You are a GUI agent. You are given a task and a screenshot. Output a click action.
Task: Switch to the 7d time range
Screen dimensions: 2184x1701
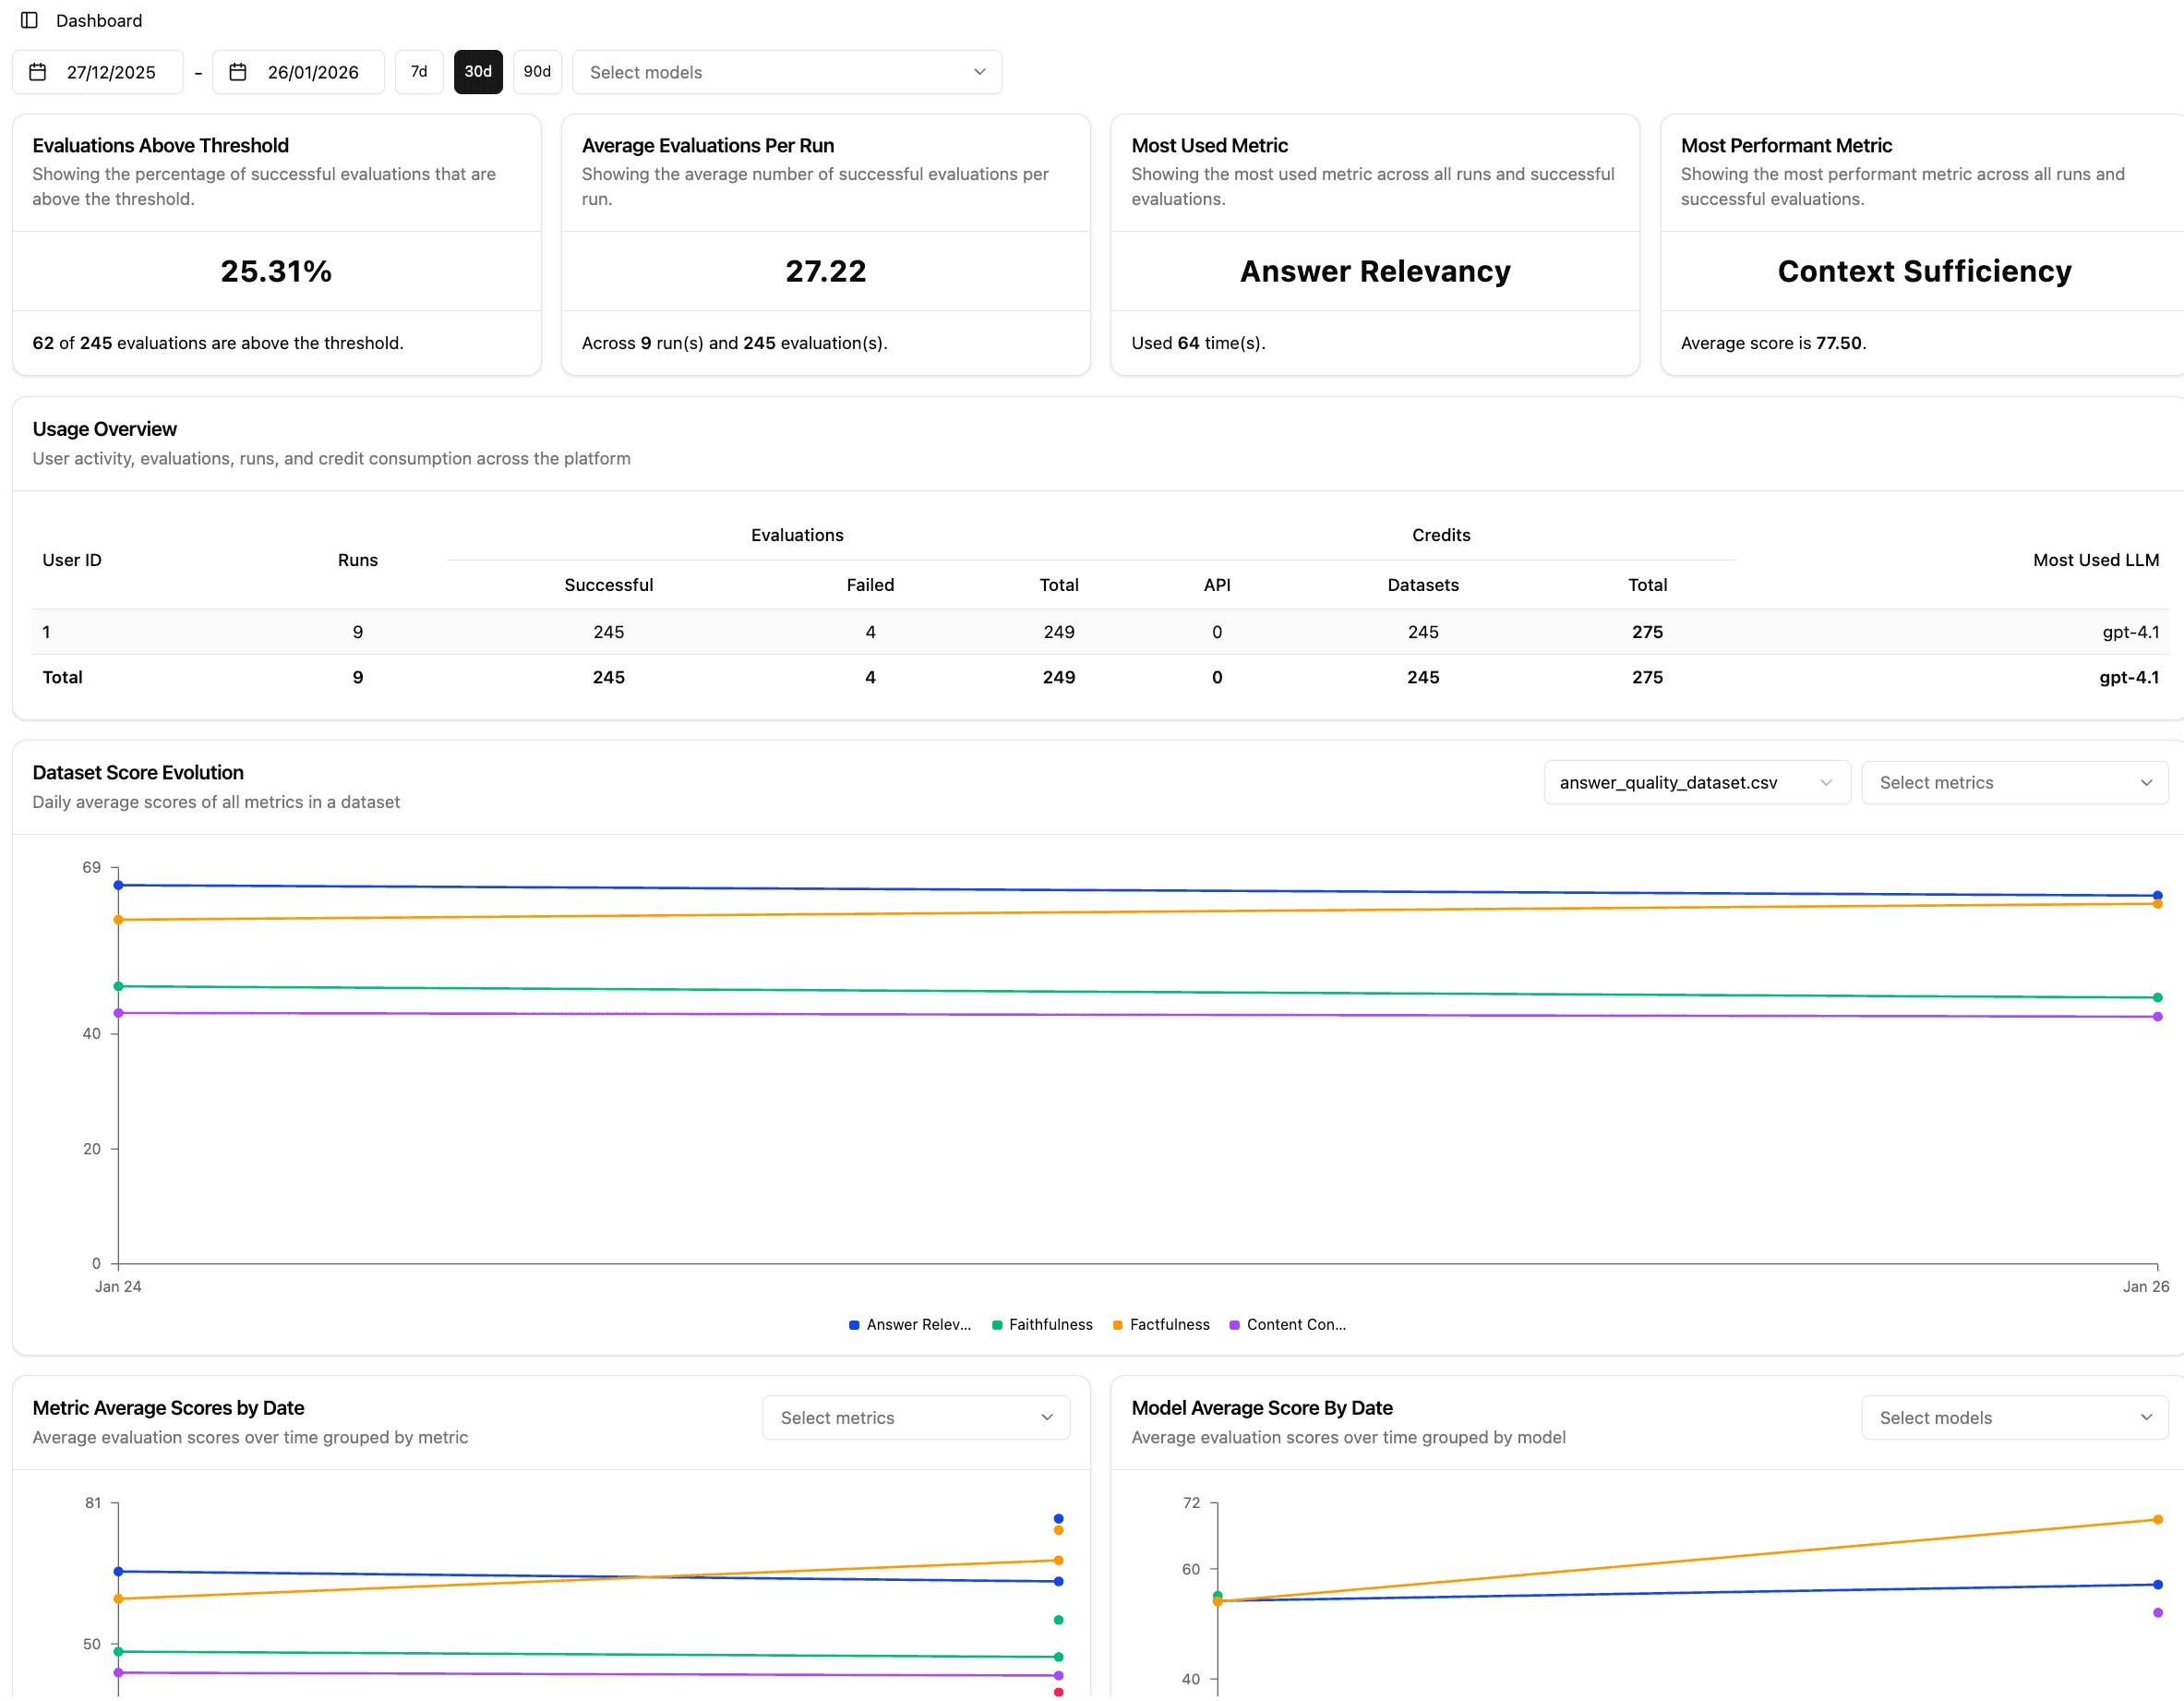click(x=419, y=71)
